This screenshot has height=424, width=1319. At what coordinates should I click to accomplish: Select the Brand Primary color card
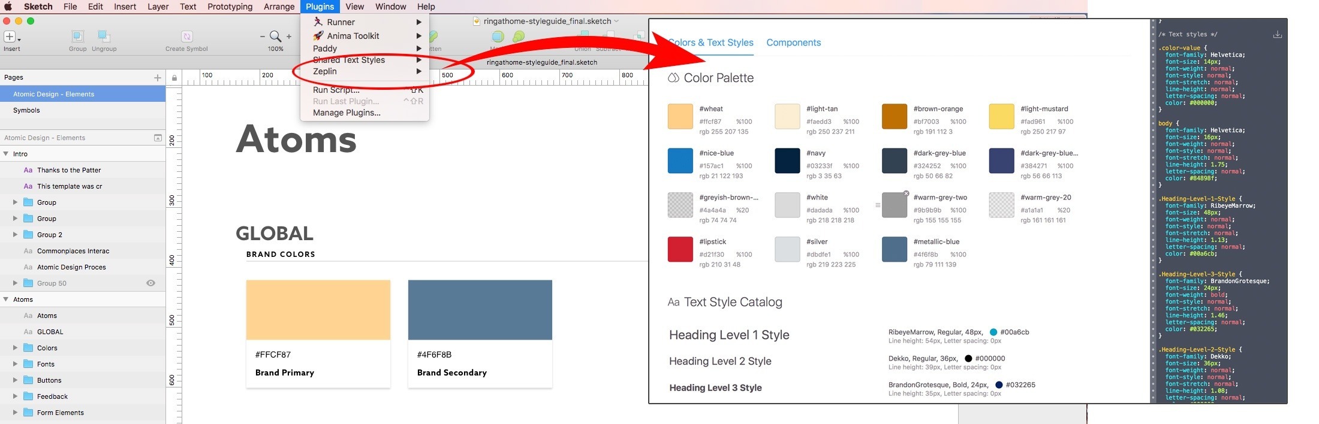pyautogui.click(x=318, y=334)
